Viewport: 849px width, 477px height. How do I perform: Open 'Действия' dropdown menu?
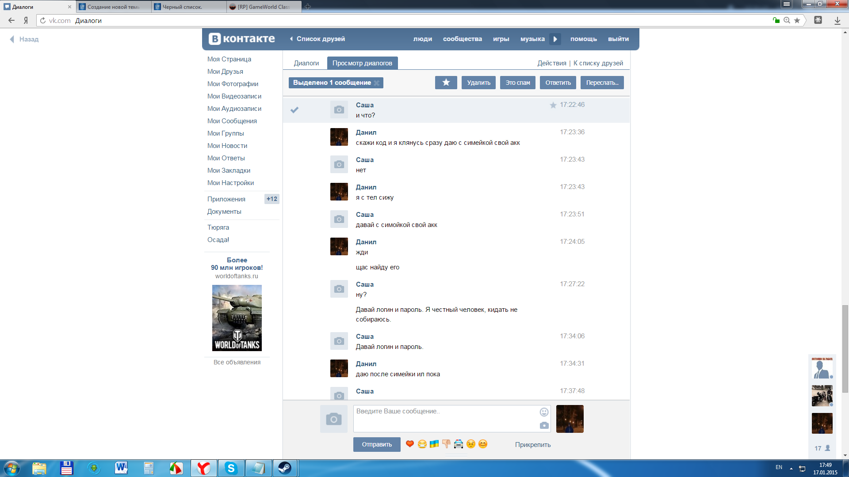(x=551, y=63)
